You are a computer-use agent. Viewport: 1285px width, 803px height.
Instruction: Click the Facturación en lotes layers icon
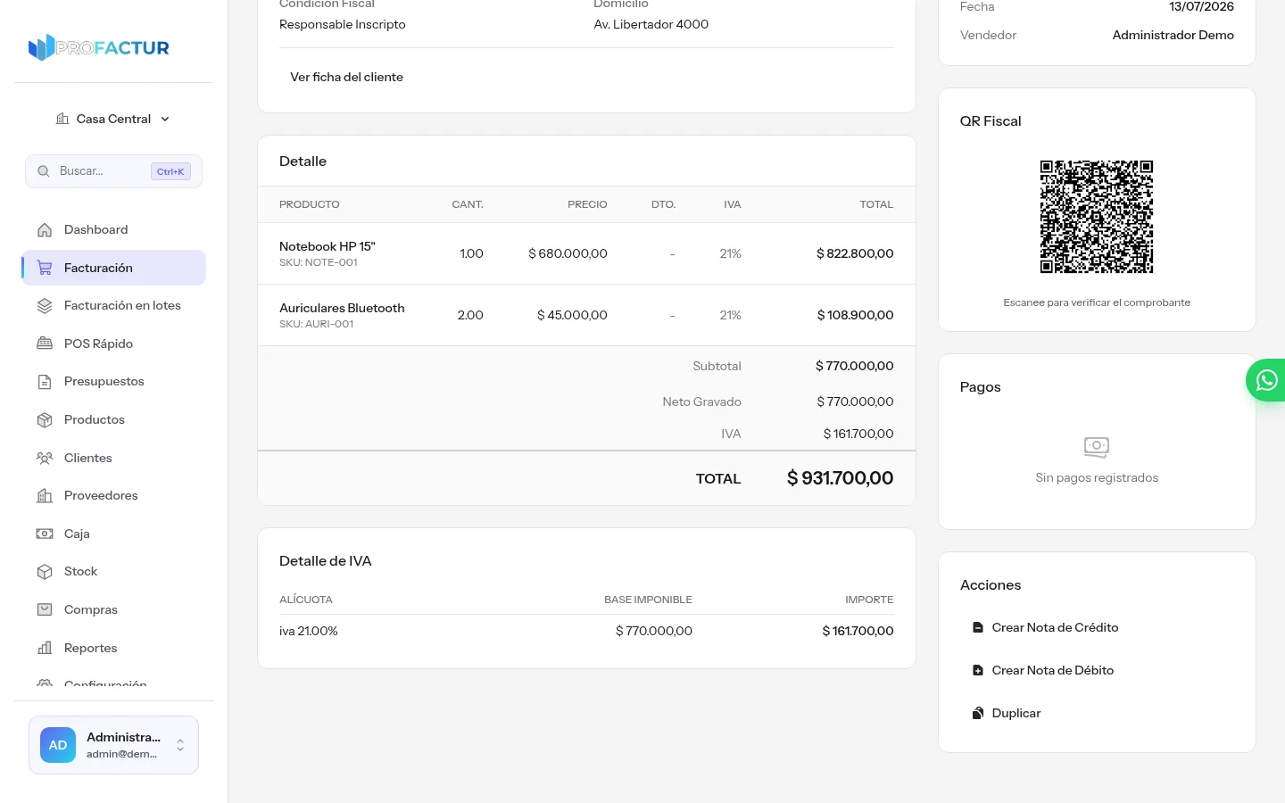pyautogui.click(x=45, y=306)
